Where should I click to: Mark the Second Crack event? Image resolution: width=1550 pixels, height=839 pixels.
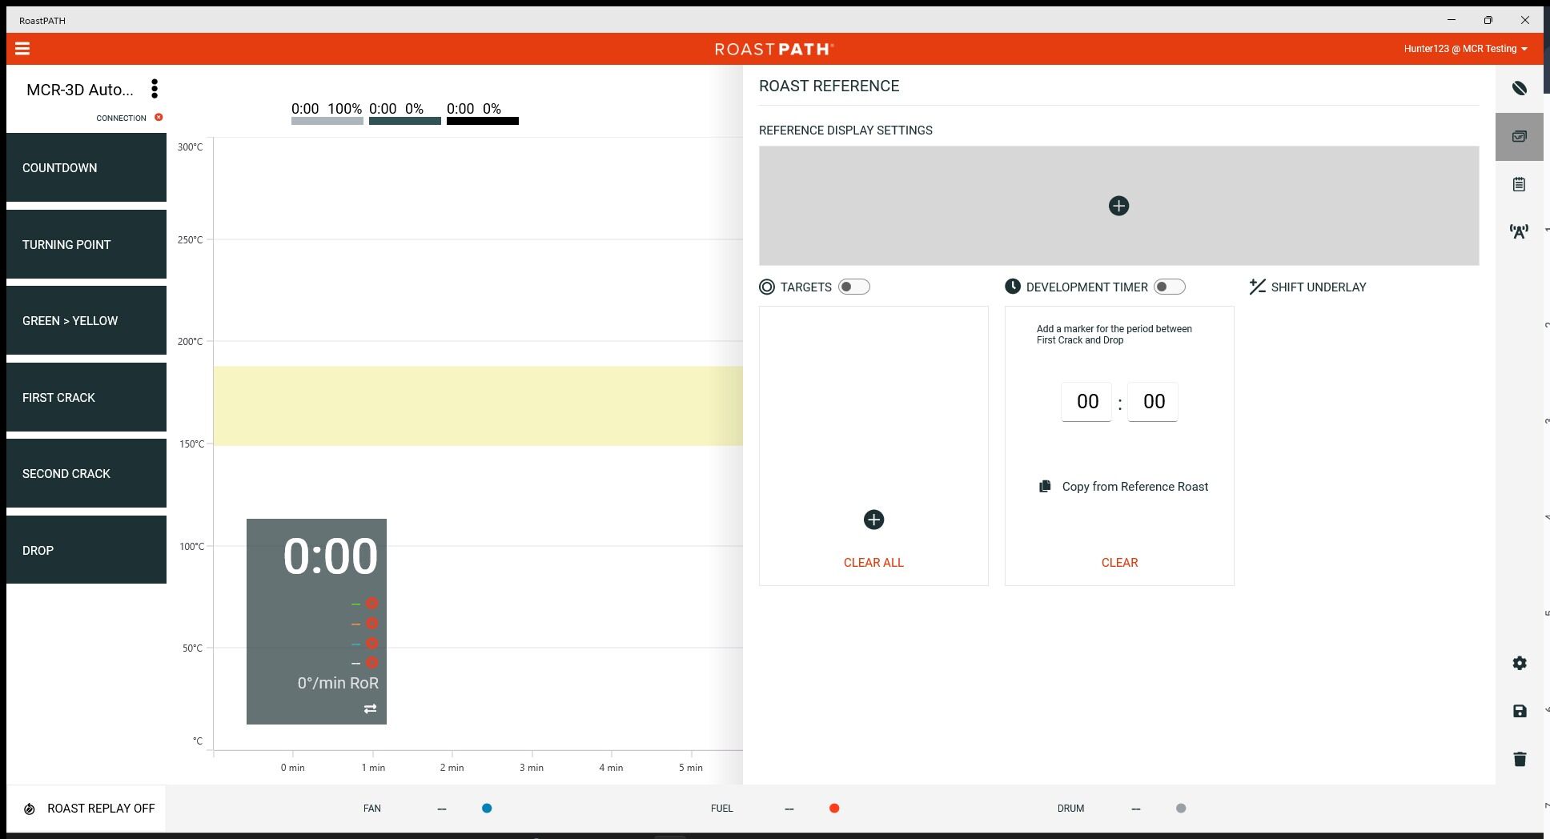tap(86, 473)
